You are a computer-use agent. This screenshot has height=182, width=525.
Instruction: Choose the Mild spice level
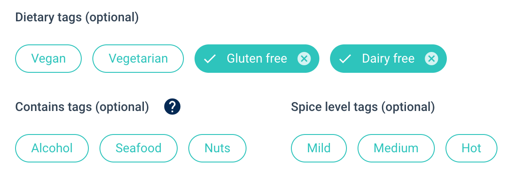pyautogui.click(x=319, y=148)
